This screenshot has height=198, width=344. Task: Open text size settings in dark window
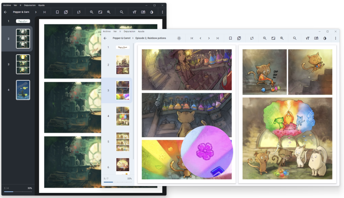point(134,12)
